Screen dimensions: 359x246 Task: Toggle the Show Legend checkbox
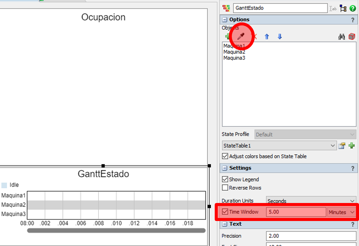pyautogui.click(x=225, y=179)
